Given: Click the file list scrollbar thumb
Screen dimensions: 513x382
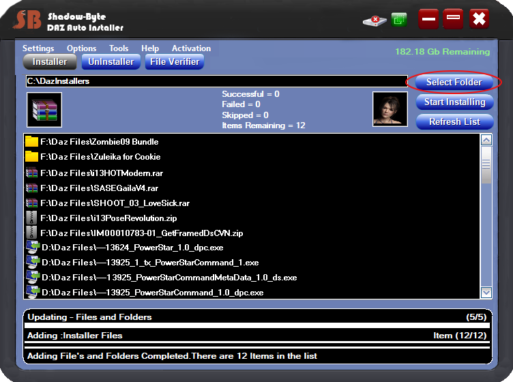Looking at the screenshot, I should (x=486, y=165).
